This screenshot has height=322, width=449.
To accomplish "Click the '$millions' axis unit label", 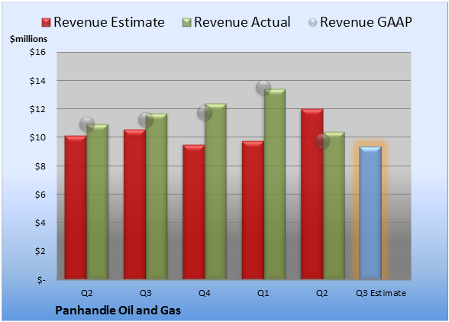I will pos(29,39).
